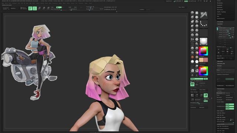Click the square outline icon below white spheres
The image size is (237, 133).
192,66
